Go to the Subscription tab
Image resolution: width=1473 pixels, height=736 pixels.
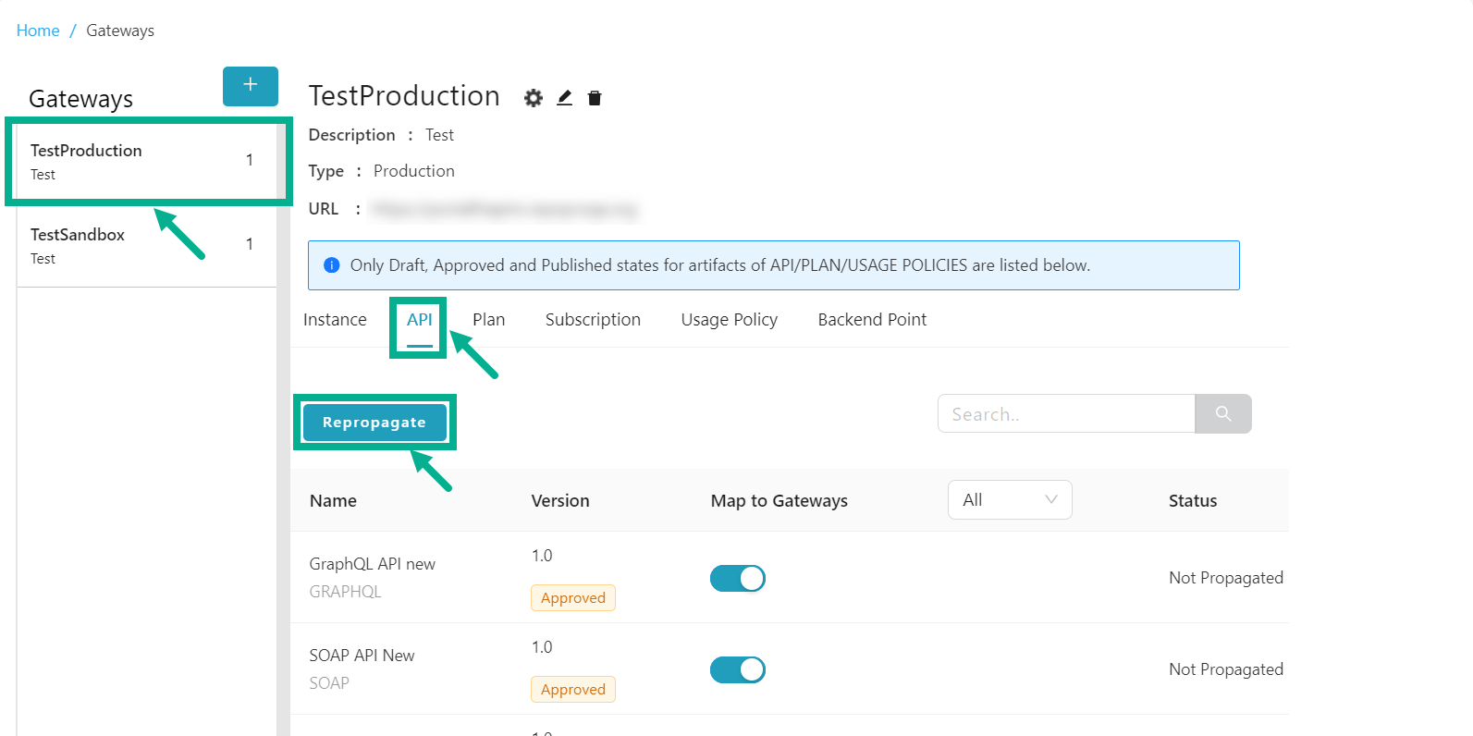coord(593,320)
